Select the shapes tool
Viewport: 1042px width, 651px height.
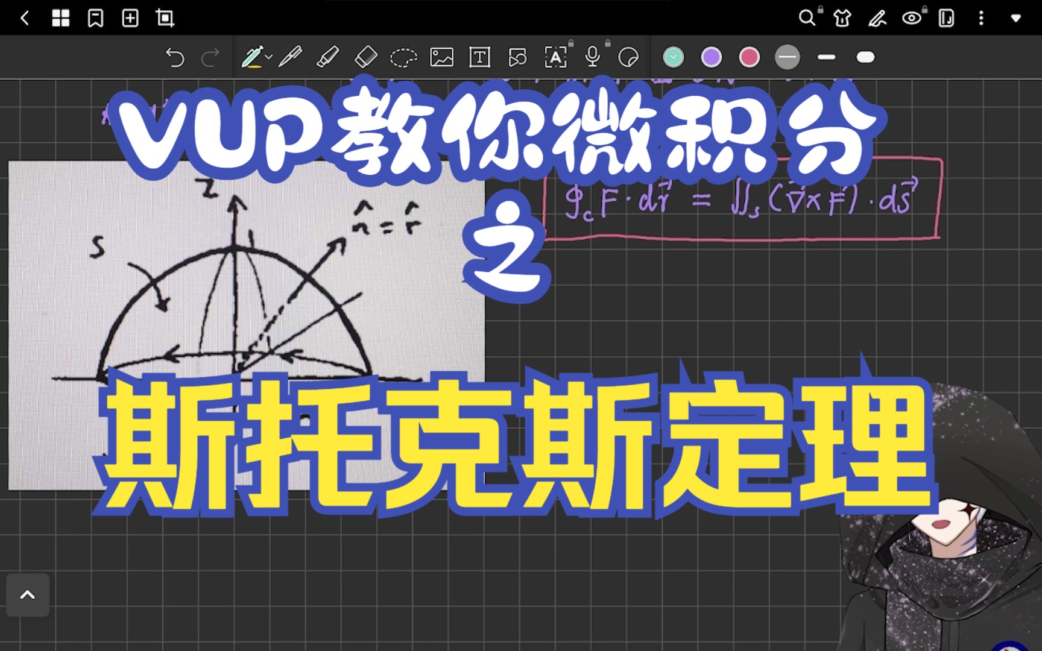517,57
